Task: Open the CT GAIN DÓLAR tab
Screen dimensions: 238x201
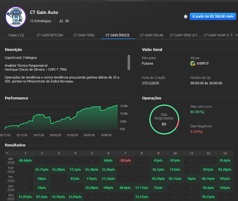Action: pyautogui.click(x=152, y=35)
